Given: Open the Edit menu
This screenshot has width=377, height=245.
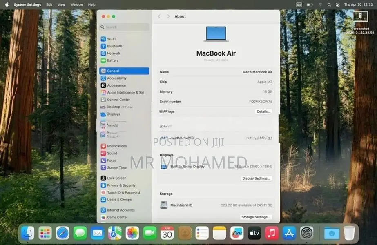Looking at the screenshot, I should 49,4.
